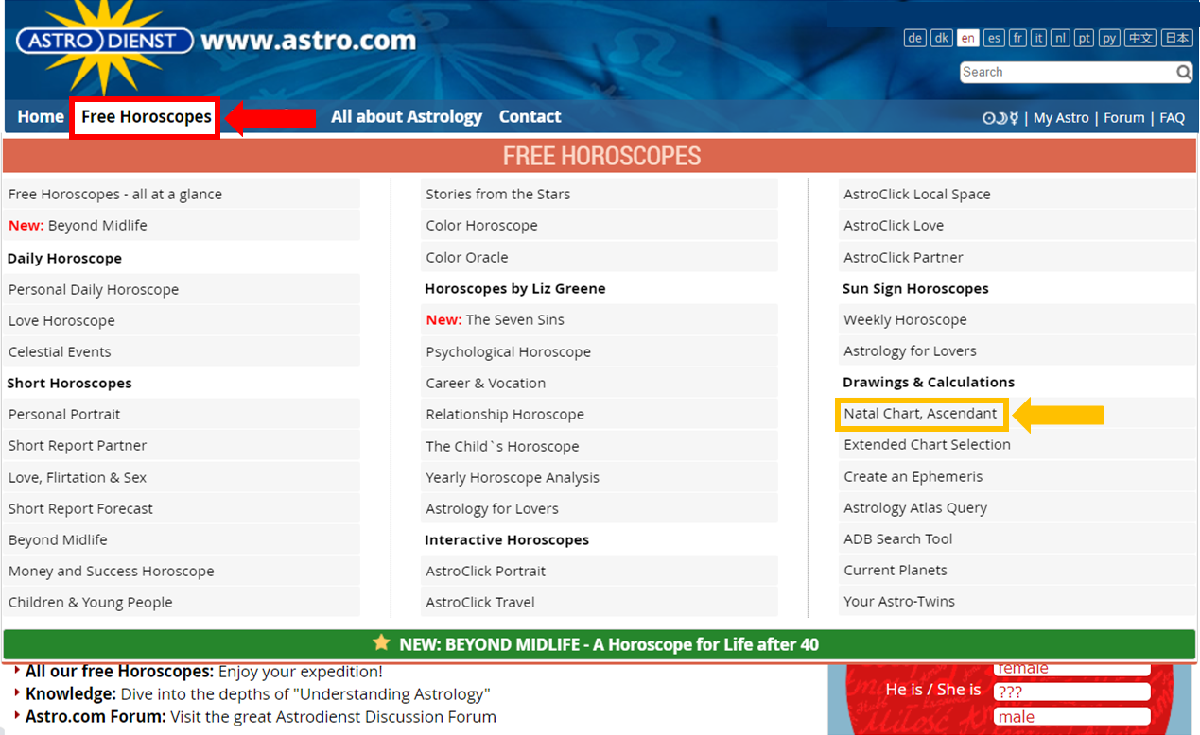The height and width of the screenshot is (735, 1200).
Task: Open the Forum link
Action: [x=1124, y=118]
